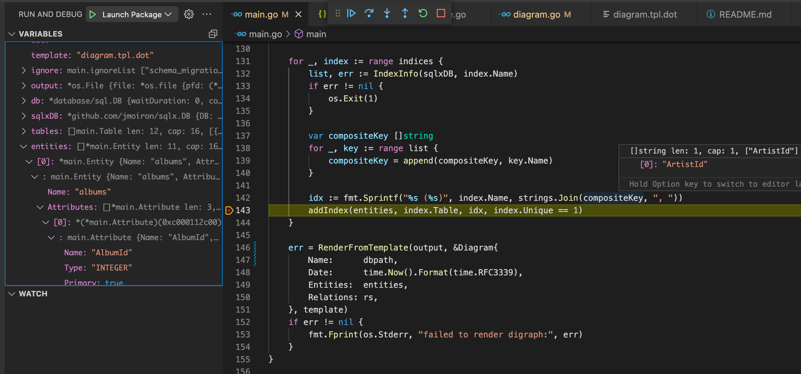
Task: Select the template variable row
Action: pyautogui.click(x=114, y=55)
